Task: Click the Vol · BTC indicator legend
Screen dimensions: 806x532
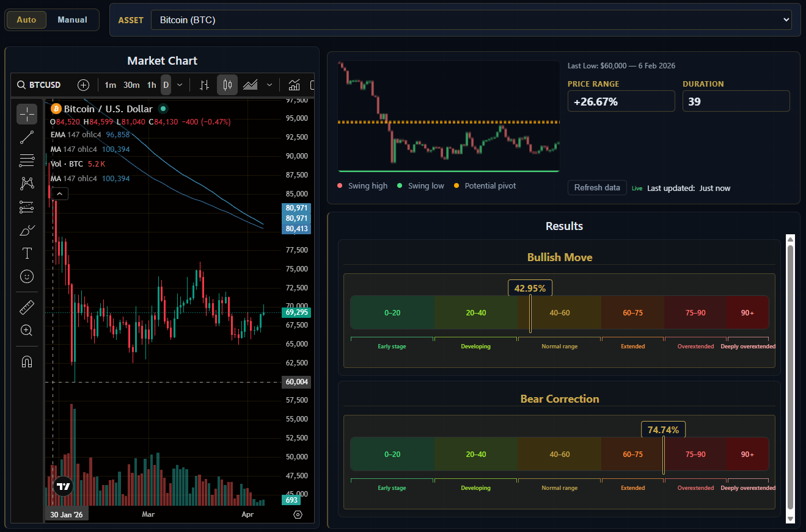Action: 78,164
